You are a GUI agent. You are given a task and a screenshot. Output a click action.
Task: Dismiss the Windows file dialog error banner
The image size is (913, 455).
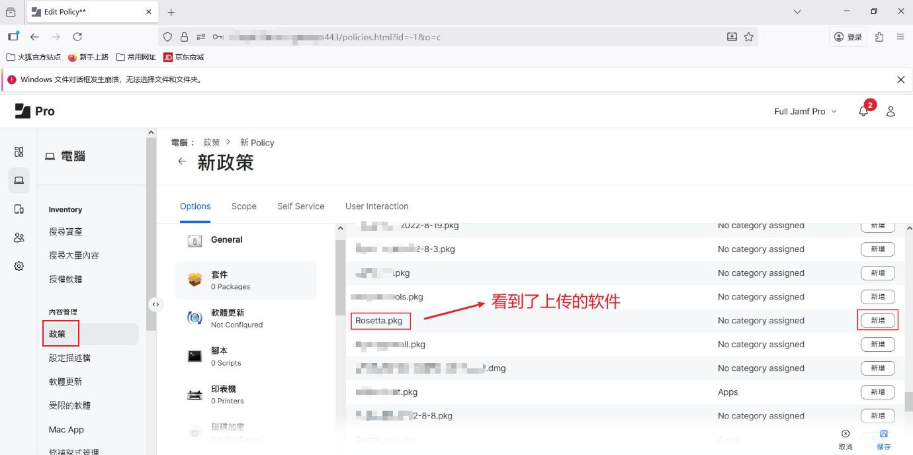coord(900,79)
